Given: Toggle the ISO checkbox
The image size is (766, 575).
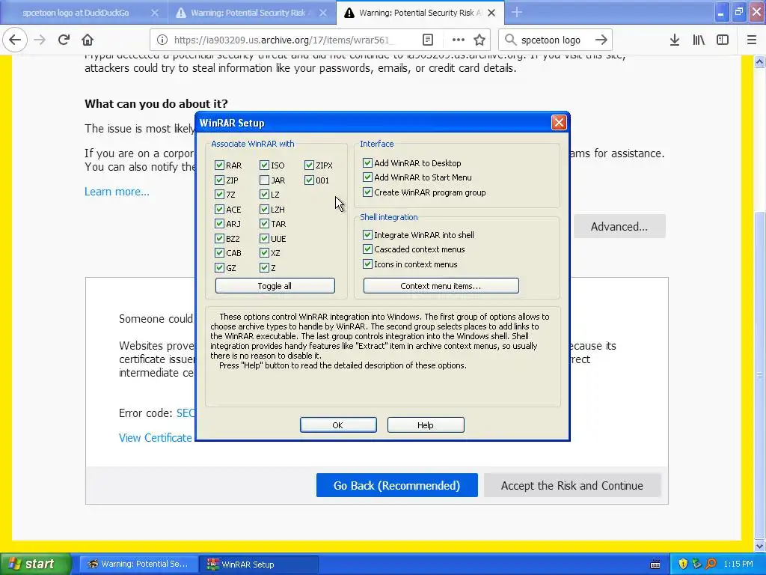Looking at the screenshot, I should tap(264, 165).
